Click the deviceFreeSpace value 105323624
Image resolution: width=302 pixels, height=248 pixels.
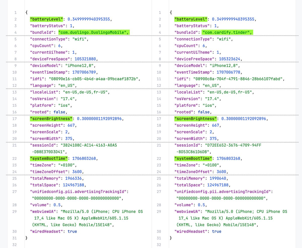coord(229,59)
